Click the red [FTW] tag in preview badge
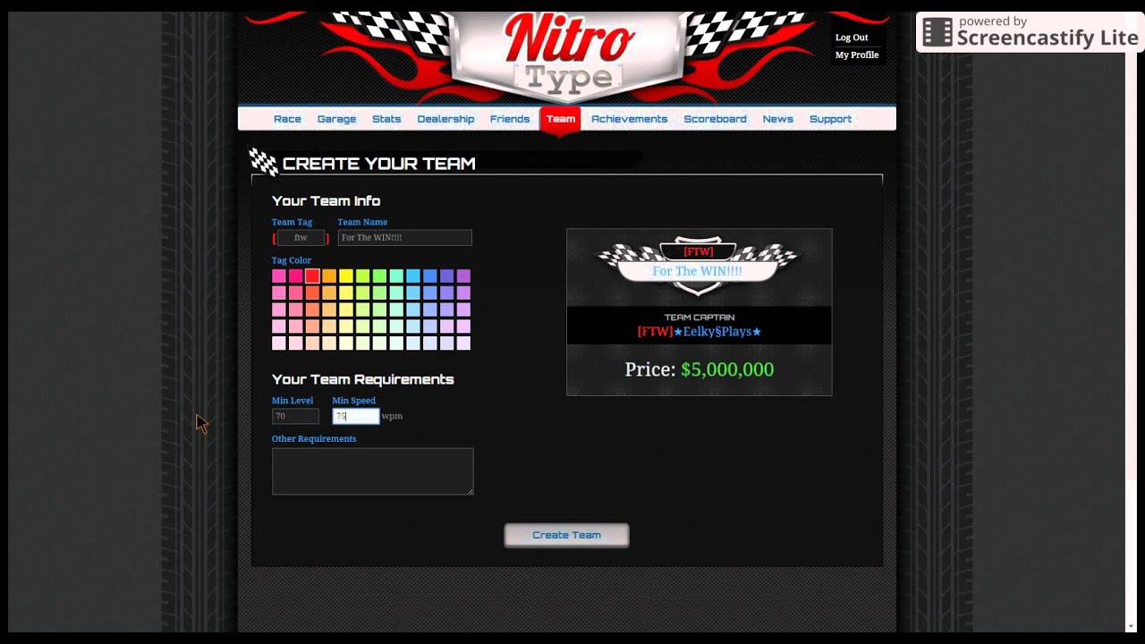This screenshot has width=1145, height=644. tap(698, 251)
